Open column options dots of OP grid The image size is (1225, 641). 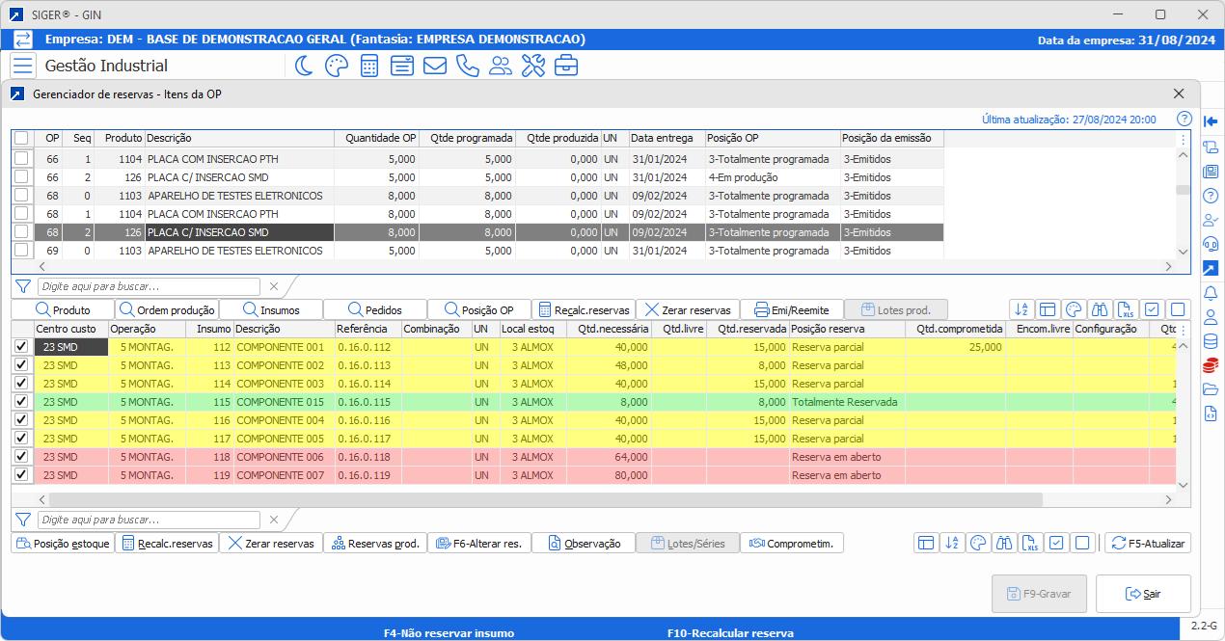pos(1184,139)
